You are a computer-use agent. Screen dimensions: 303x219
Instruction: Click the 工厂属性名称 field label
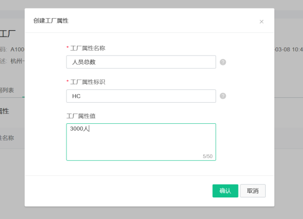click(x=87, y=48)
